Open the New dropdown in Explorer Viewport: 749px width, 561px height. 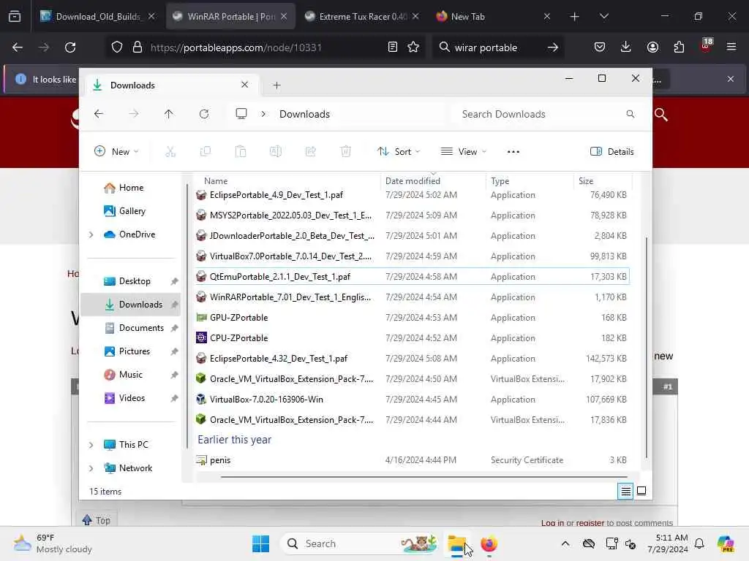pyautogui.click(x=116, y=152)
